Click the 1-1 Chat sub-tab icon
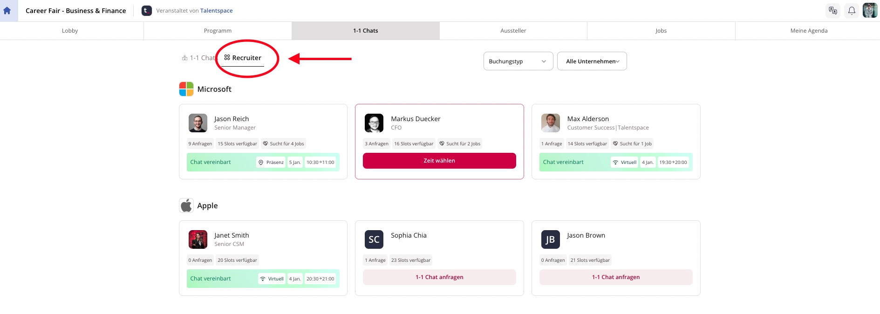The image size is (880, 314). click(185, 58)
